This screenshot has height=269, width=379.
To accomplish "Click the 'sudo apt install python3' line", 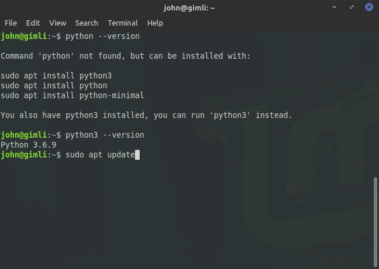I will pos(56,76).
